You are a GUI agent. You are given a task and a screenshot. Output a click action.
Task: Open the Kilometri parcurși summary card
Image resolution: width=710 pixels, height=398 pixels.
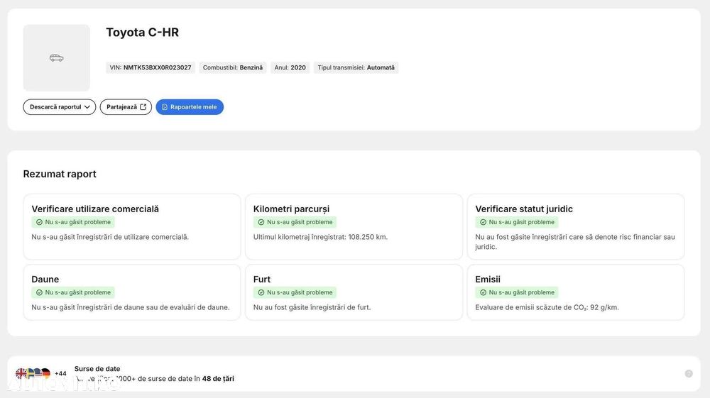coord(354,226)
